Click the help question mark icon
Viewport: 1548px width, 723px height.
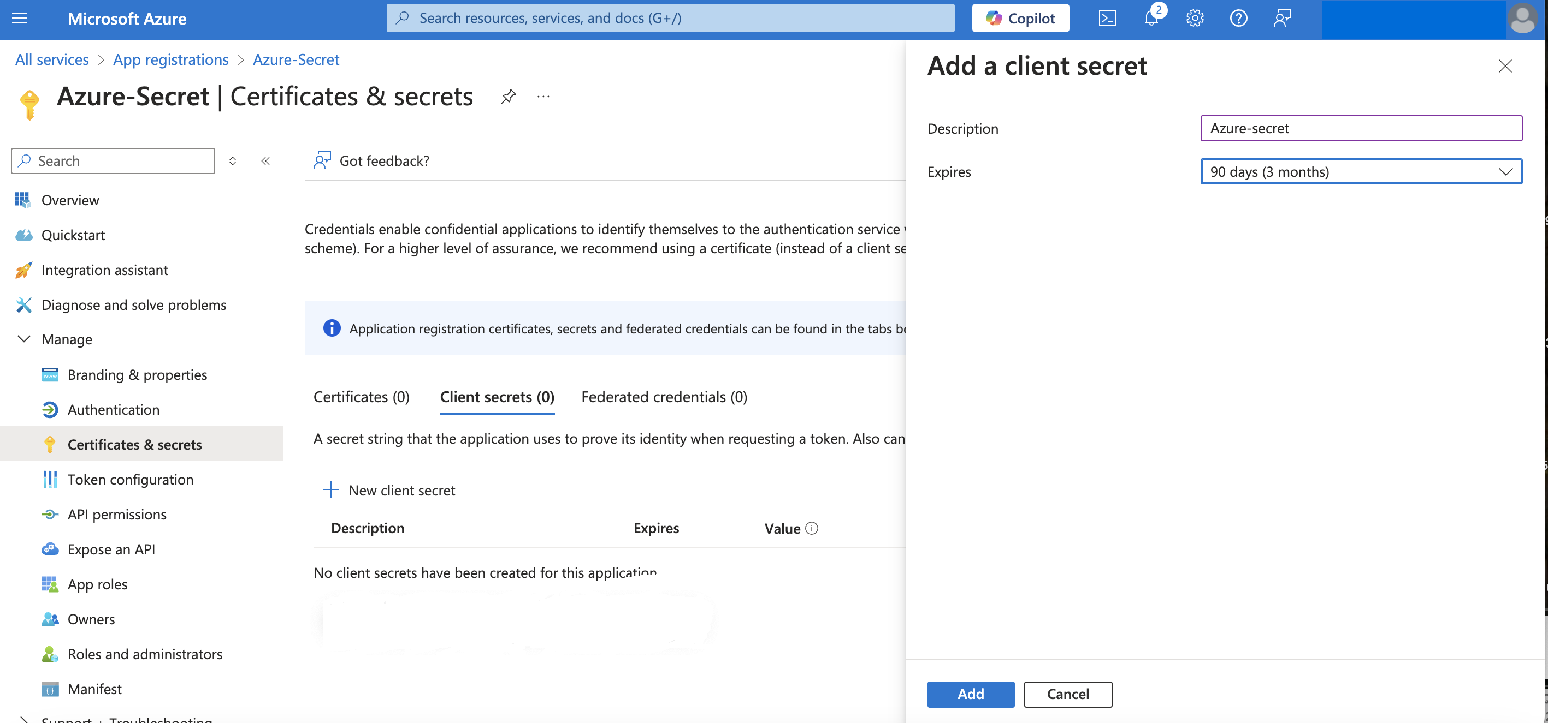coord(1238,18)
